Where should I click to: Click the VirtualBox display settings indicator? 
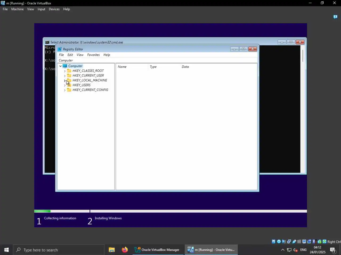coord(304,241)
